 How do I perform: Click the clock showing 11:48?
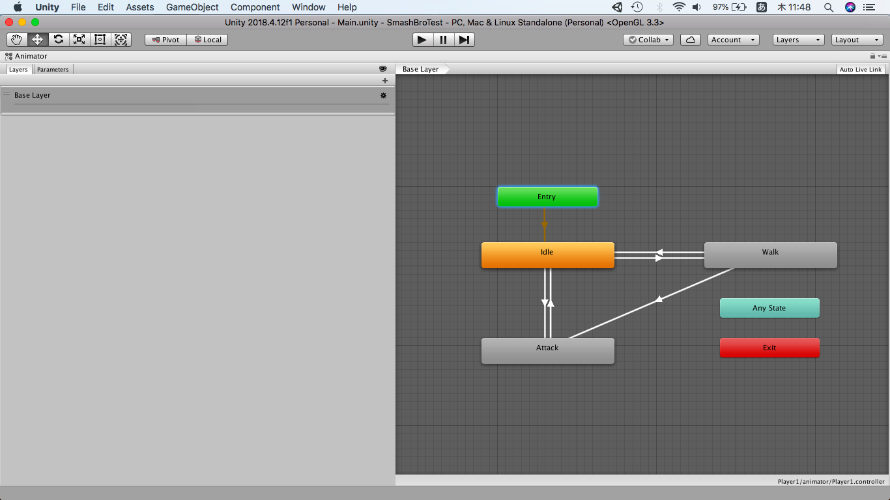794,7
